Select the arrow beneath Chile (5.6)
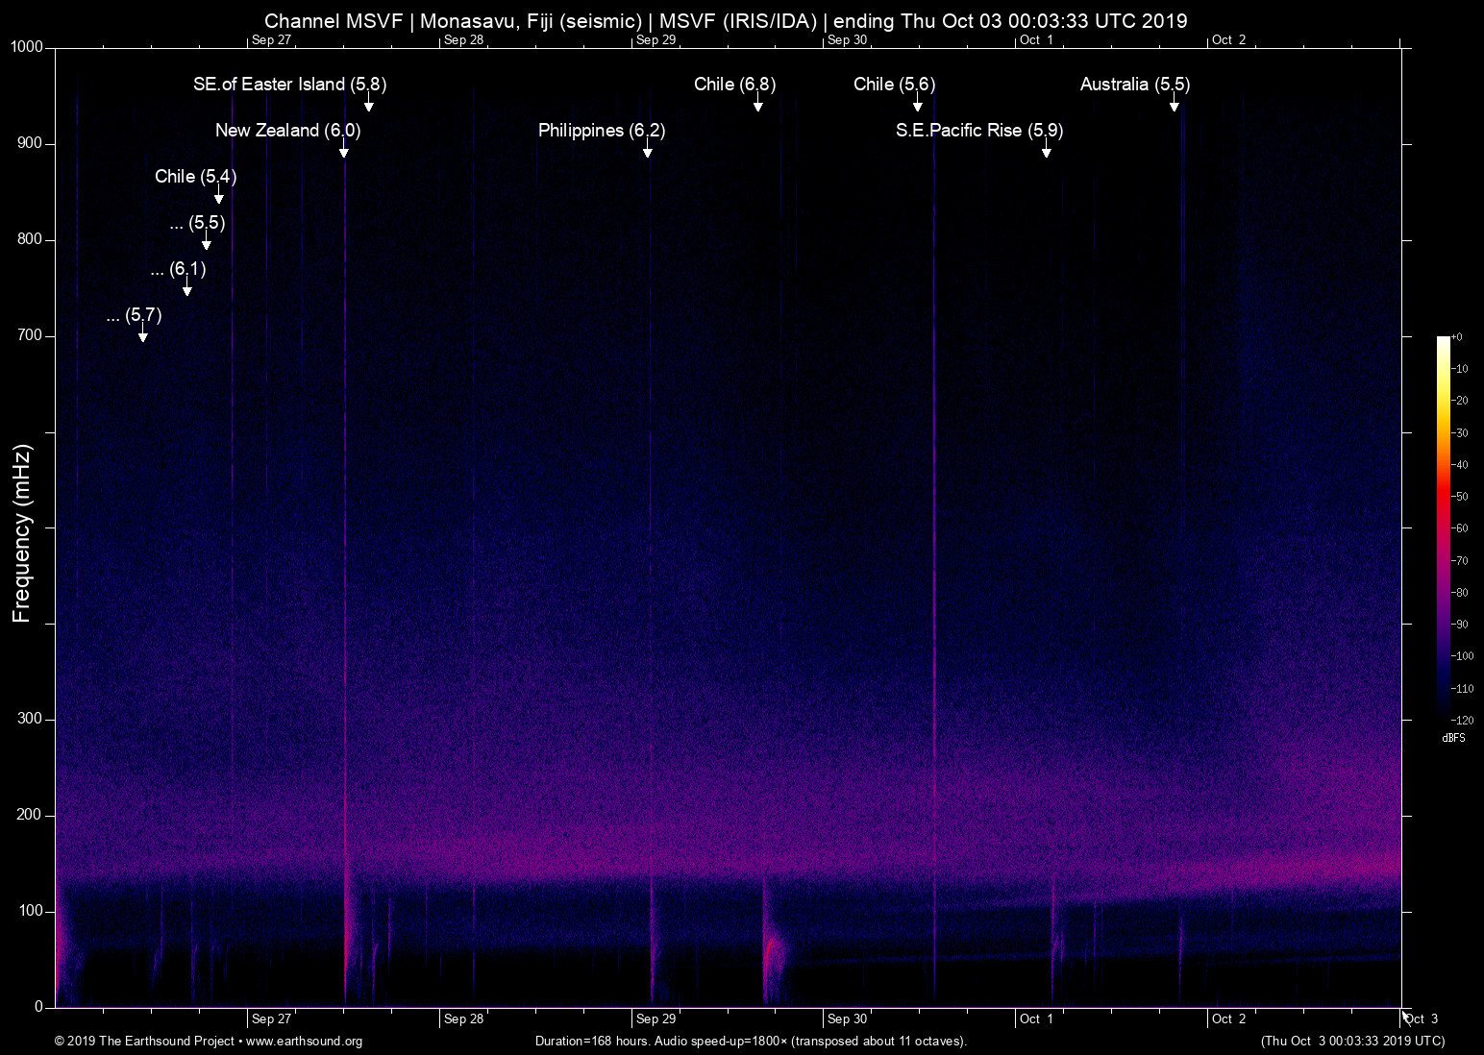Viewport: 1484px width, 1055px height. [917, 105]
